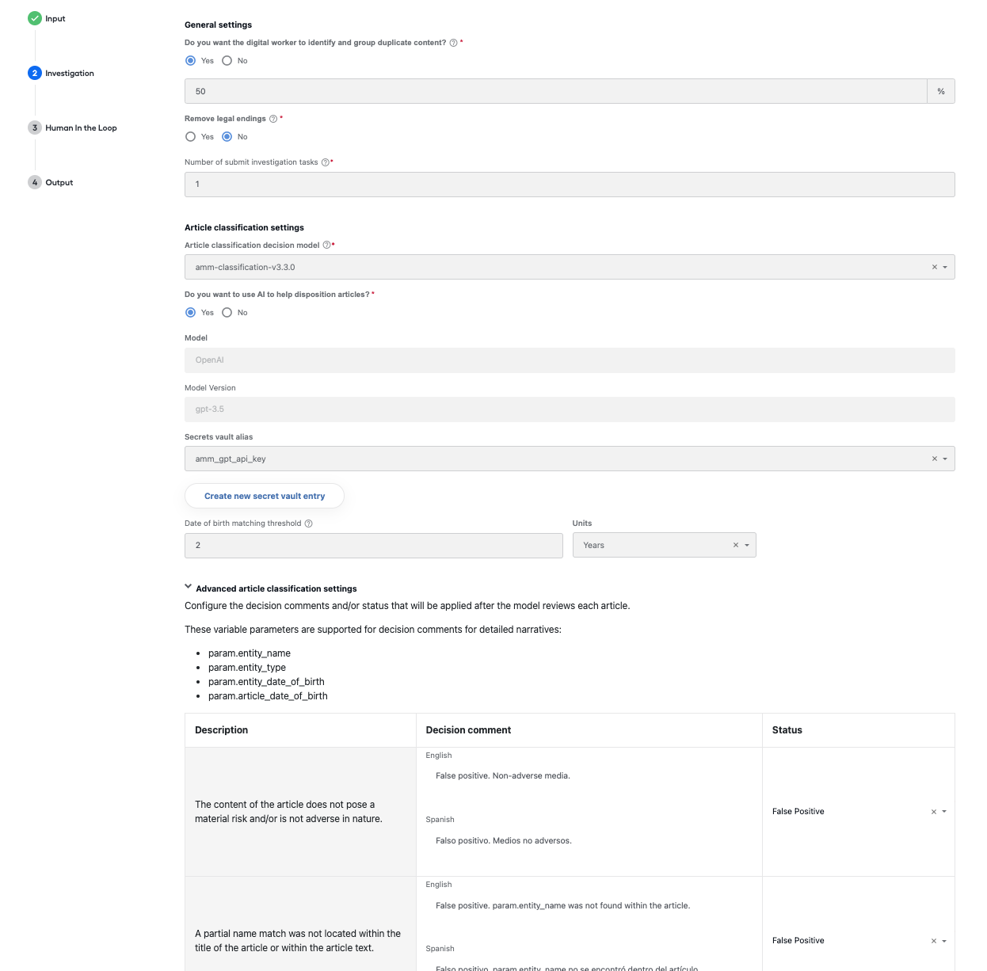Click Create new secret vault entry button

(x=265, y=496)
